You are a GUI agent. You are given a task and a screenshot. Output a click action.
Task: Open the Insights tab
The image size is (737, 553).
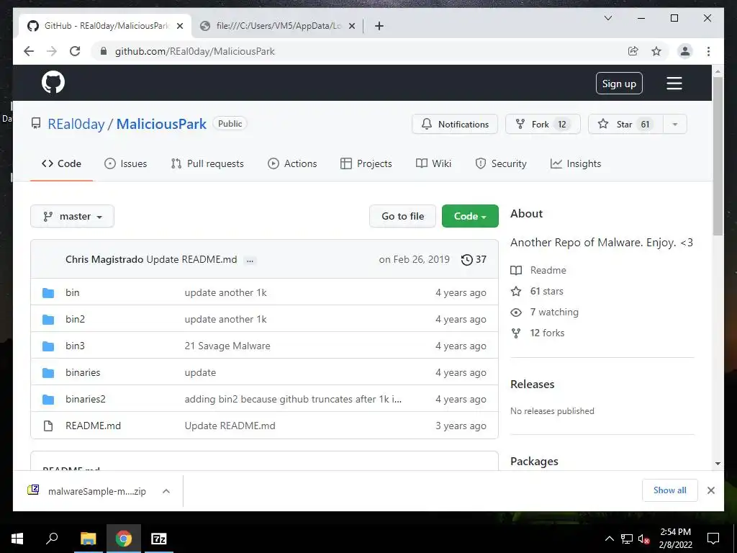pos(576,163)
